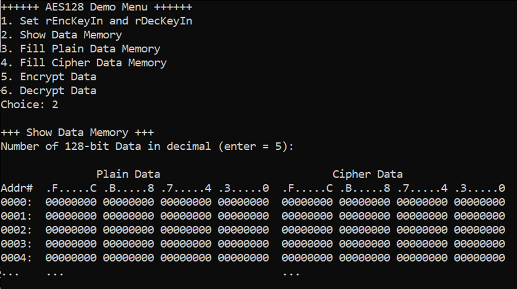Click first Cipher Data word in row 0001

(x=307, y=216)
